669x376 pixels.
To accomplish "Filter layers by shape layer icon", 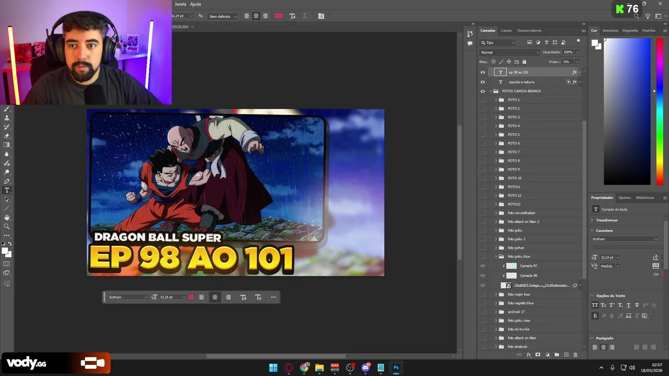I will coord(555,42).
